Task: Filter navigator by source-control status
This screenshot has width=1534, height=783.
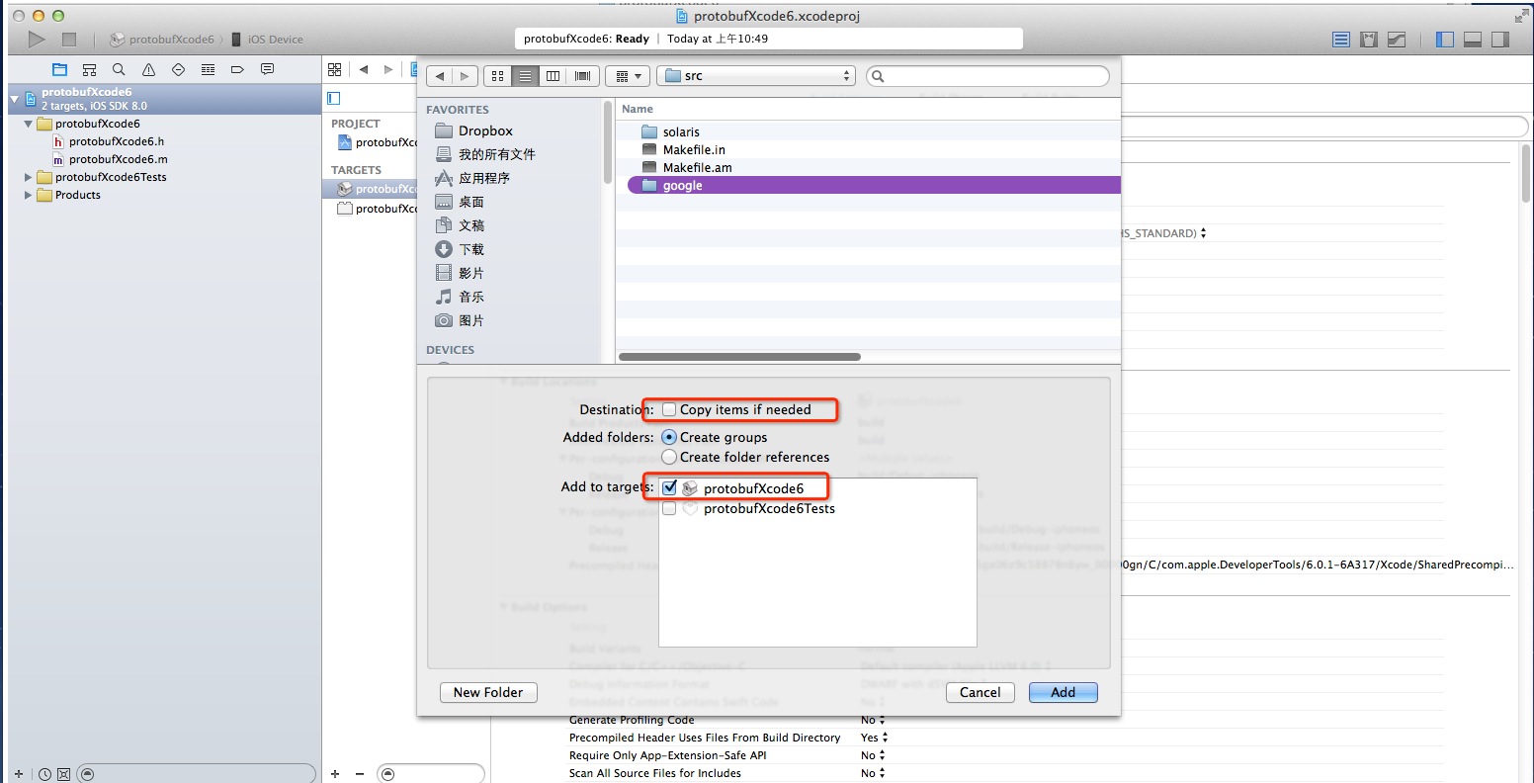Action: click(63, 774)
